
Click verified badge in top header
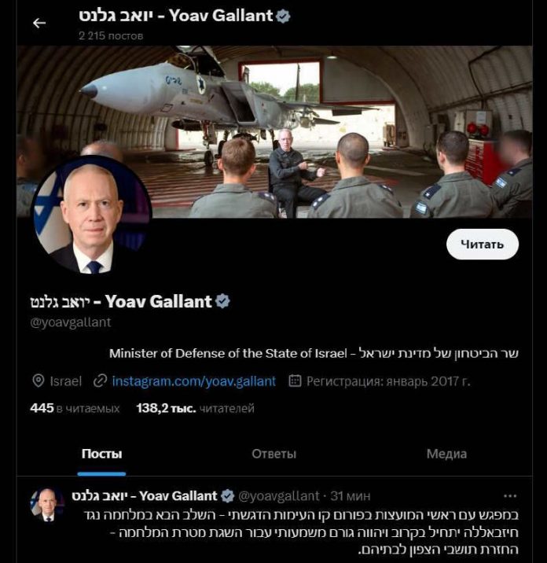[284, 16]
